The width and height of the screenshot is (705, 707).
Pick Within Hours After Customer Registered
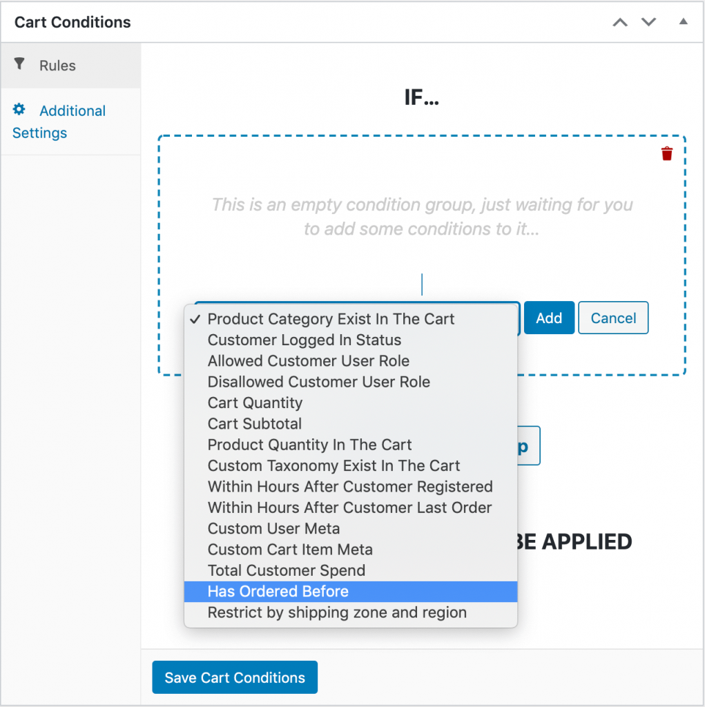(351, 487)
